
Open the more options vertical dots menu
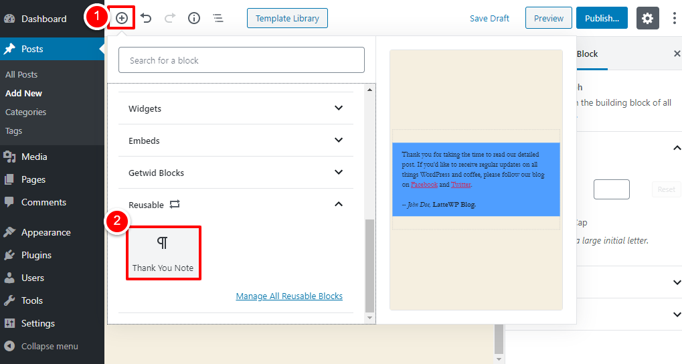pos(673,18)
